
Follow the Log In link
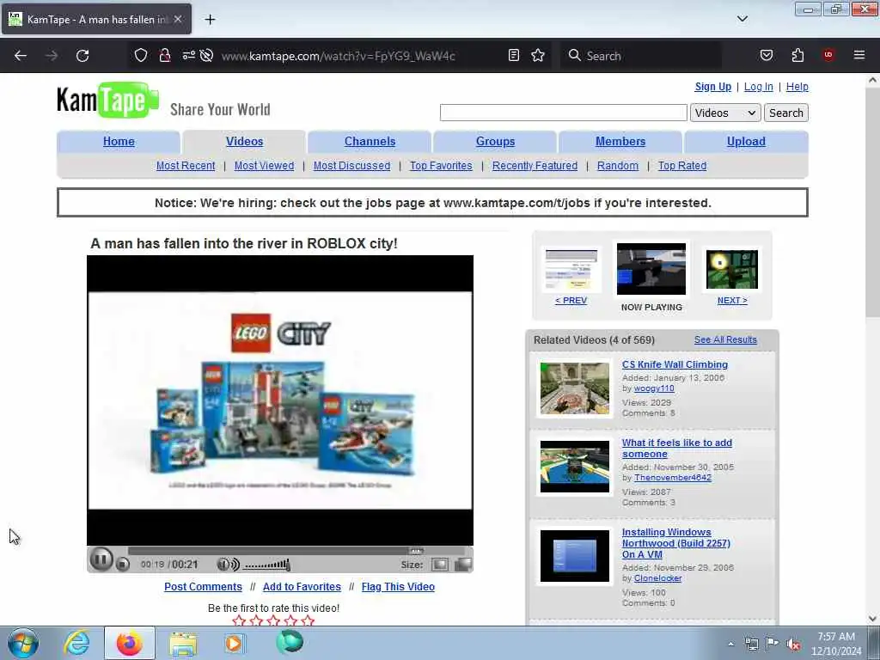coord(758,87)
